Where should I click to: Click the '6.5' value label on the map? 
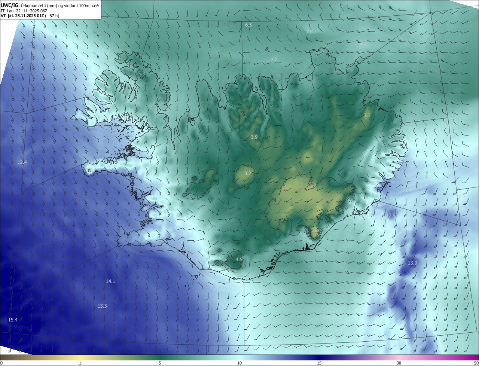(x=248, y=25)
